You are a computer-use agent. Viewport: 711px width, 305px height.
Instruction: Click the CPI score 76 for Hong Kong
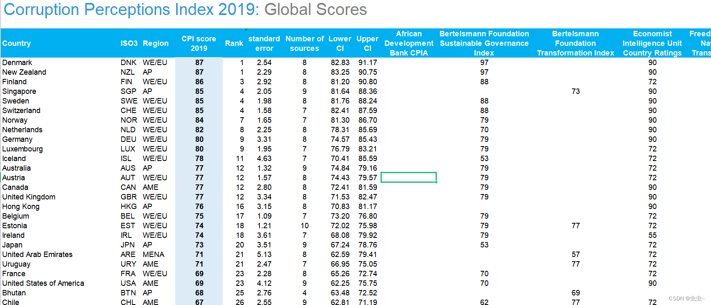199,207
